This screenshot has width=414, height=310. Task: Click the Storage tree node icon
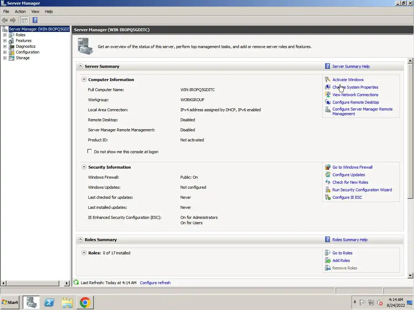tap(11, 58)
